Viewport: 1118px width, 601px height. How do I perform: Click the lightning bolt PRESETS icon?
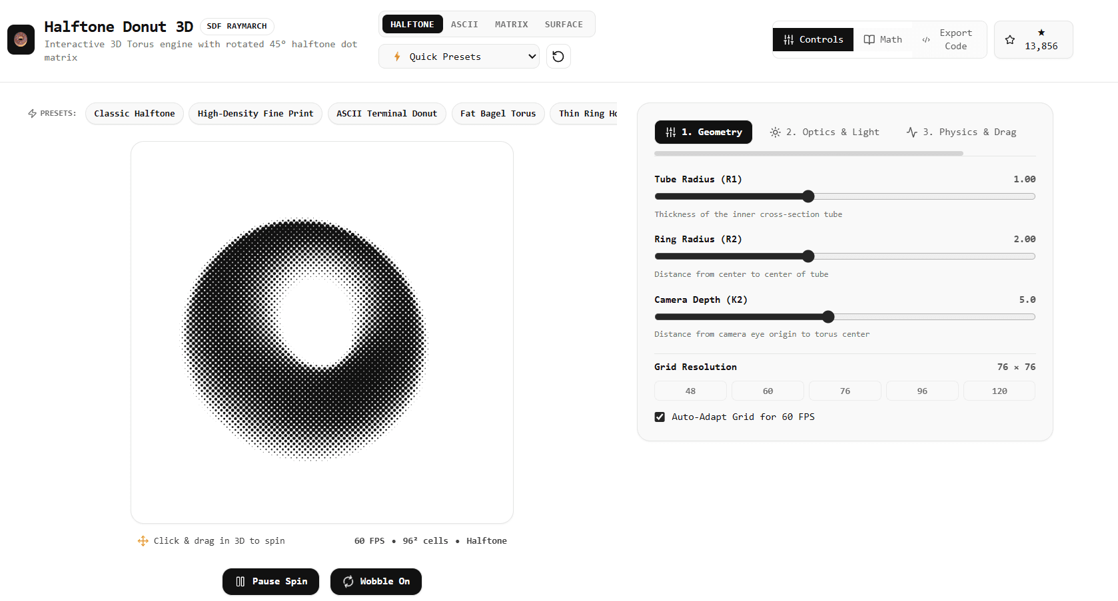(32, 114)
